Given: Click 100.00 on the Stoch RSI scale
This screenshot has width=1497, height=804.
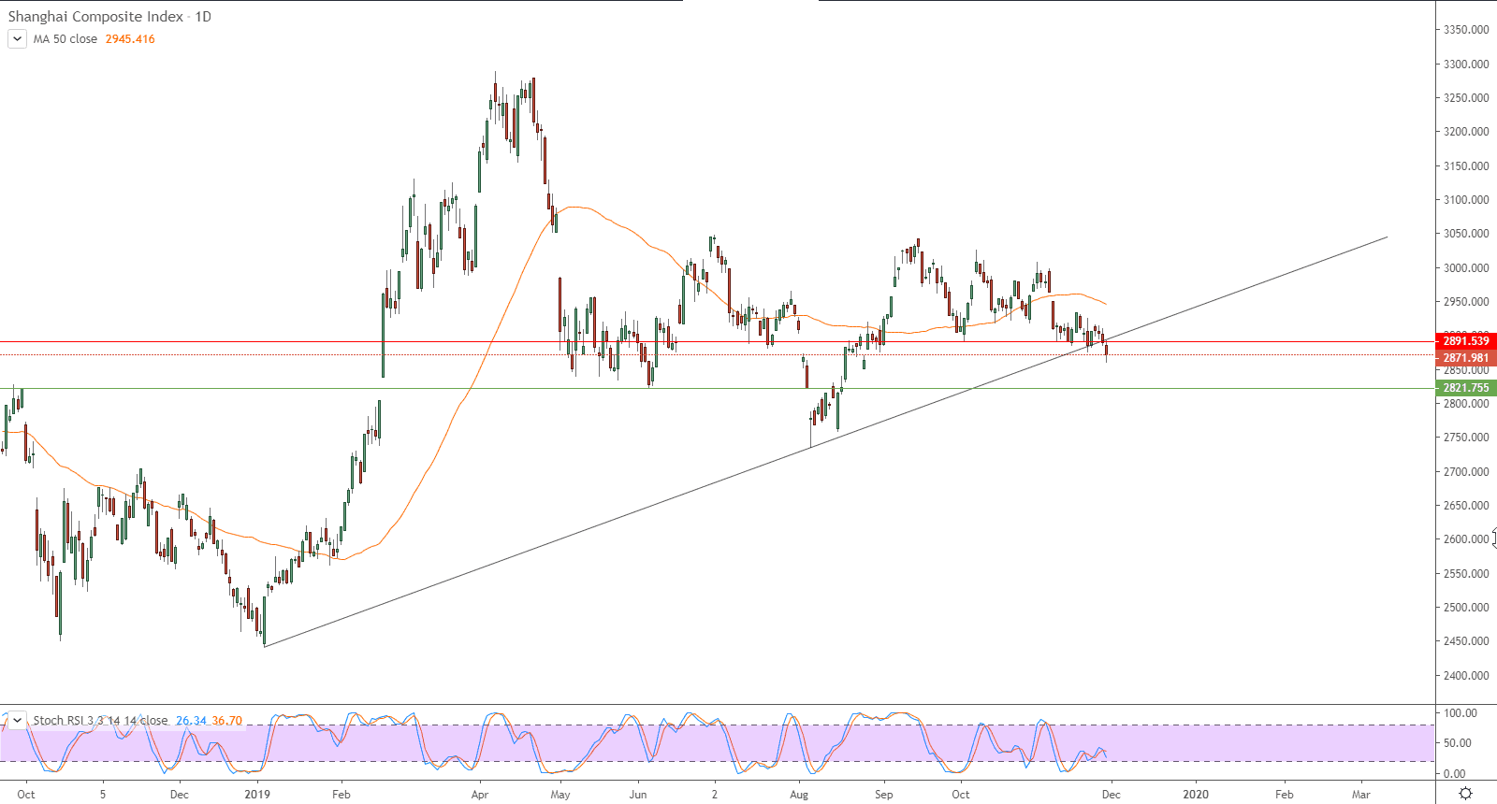Looking at the screenshot, I should (1461, 713).
